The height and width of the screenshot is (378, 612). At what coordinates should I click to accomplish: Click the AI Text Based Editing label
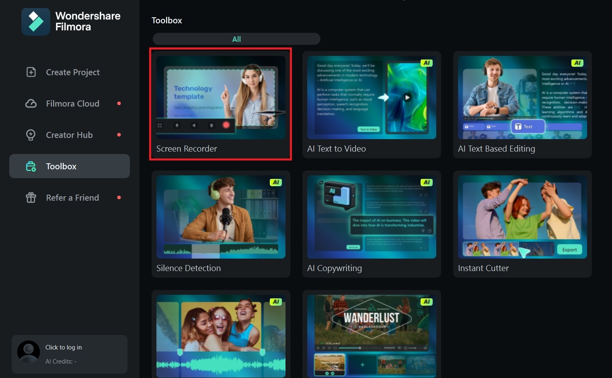[x=497, y=149]
